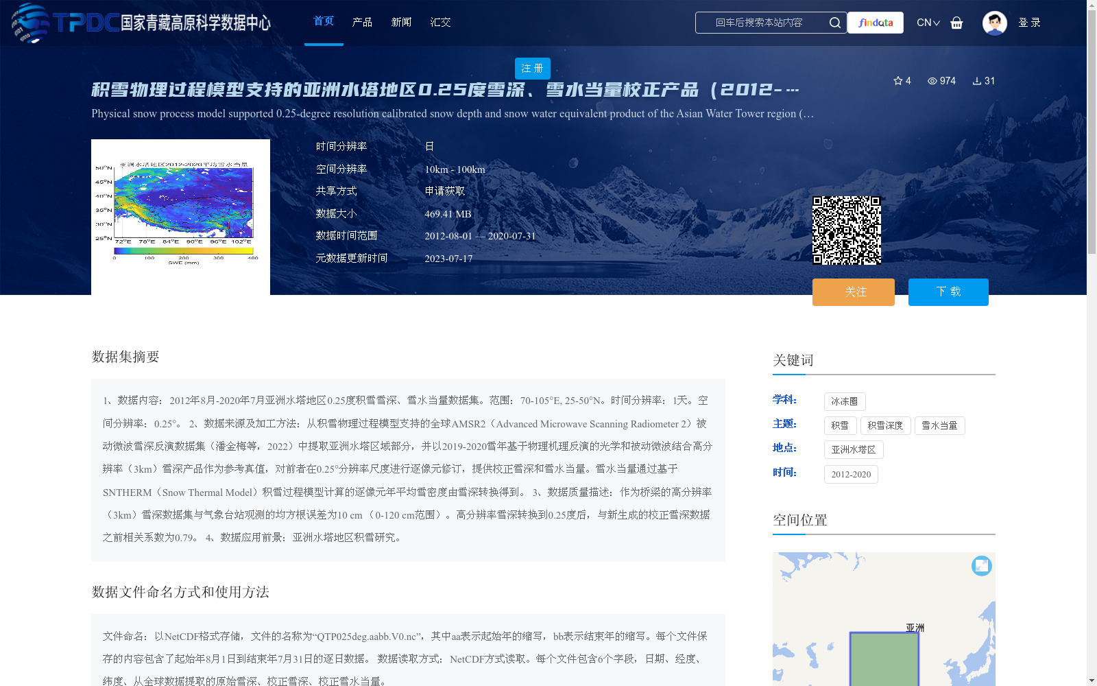1097x686 pixels.
Task: Focus the site search input field
Action: (x=760, y=23)
